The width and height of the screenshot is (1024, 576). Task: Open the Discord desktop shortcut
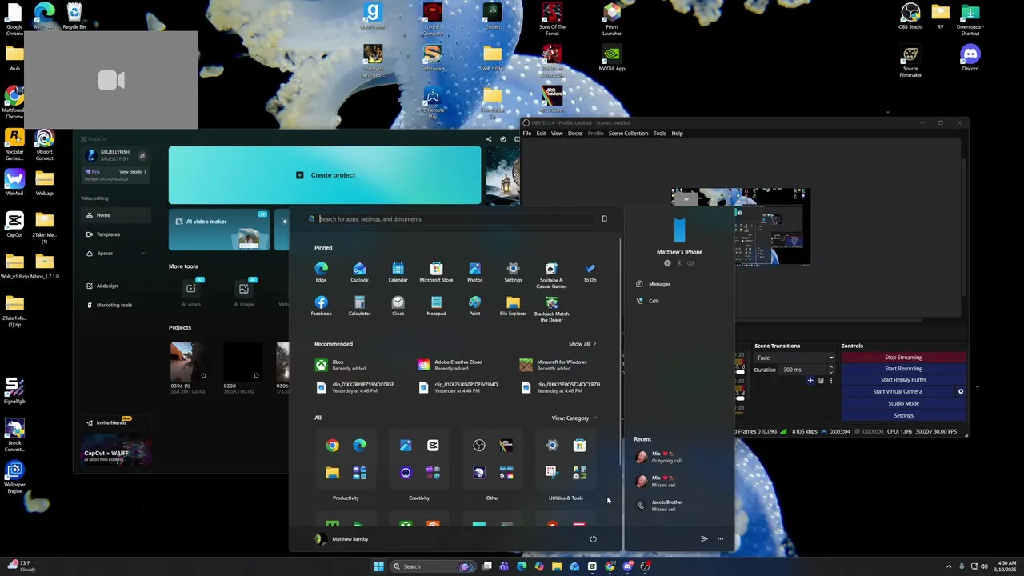point(970,58)
